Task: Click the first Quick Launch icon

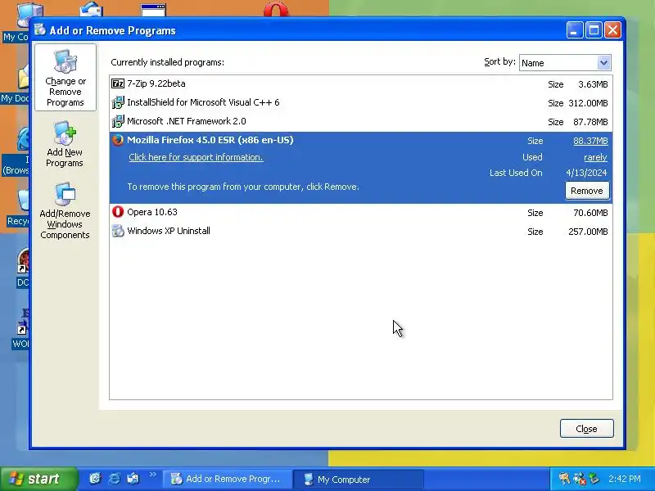Action: click(95, 478)
